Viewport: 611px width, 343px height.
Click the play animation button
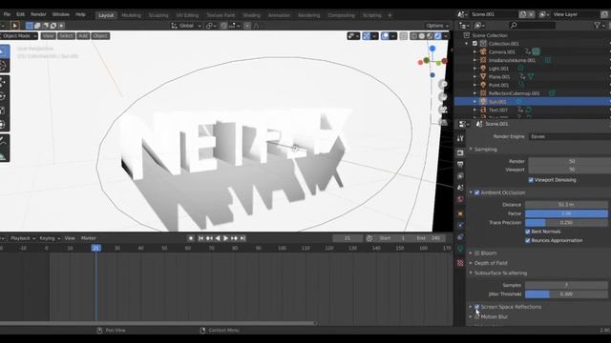pos(225,238)
